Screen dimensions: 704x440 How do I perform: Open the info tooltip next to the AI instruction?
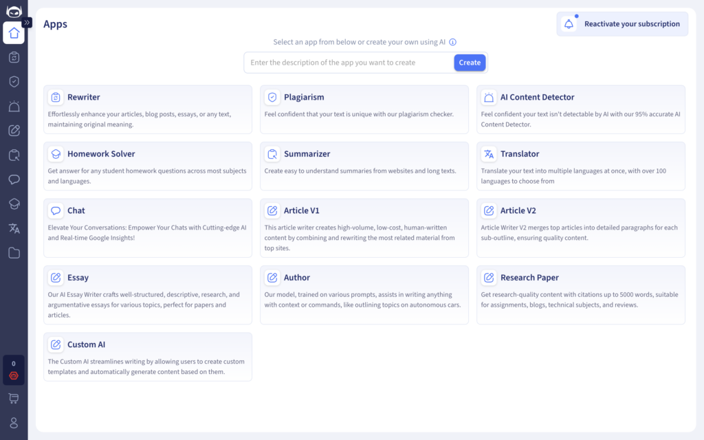(452, 42)
